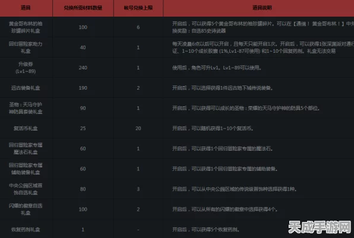Screen dimensions: 354x238
Task: Select the 中央公园区域首饰自选礼盒 item name
Action: tap(26, 189)
